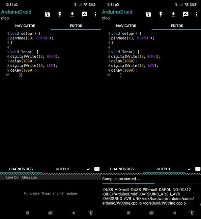Image resolution: width=201 pixels, height=219 pixels.
Task: Click 'void setup() {' line in left editor
Action: [x=25, y=34]
